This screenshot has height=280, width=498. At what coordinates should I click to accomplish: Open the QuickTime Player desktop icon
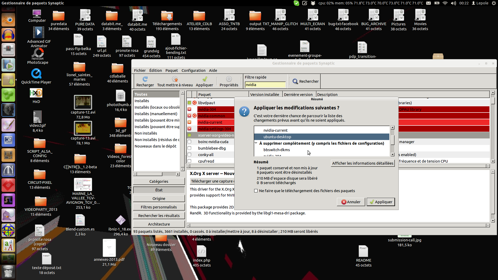(36, 74)
